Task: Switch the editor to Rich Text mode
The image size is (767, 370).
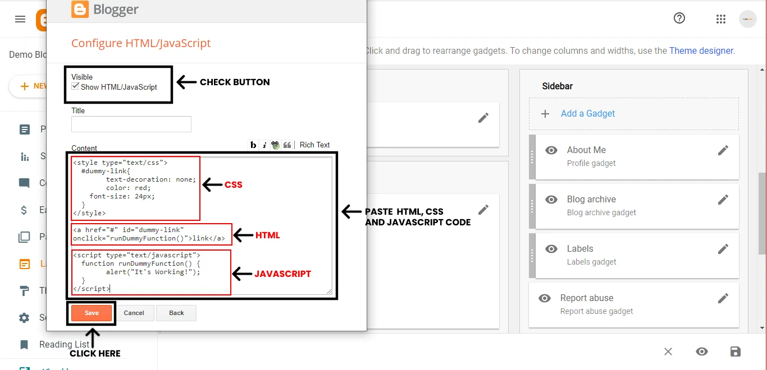Action: [314, 145]
